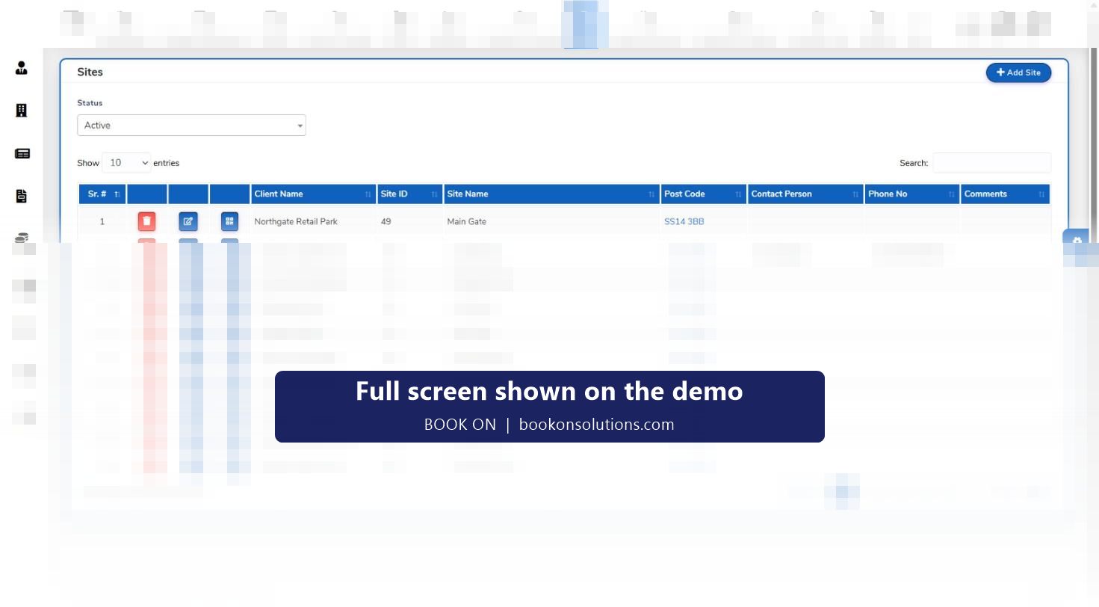Open the Status dropdown showing Active

(x=191, y=126)
